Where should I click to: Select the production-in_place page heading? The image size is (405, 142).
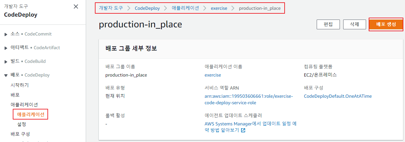coord(140,25)
